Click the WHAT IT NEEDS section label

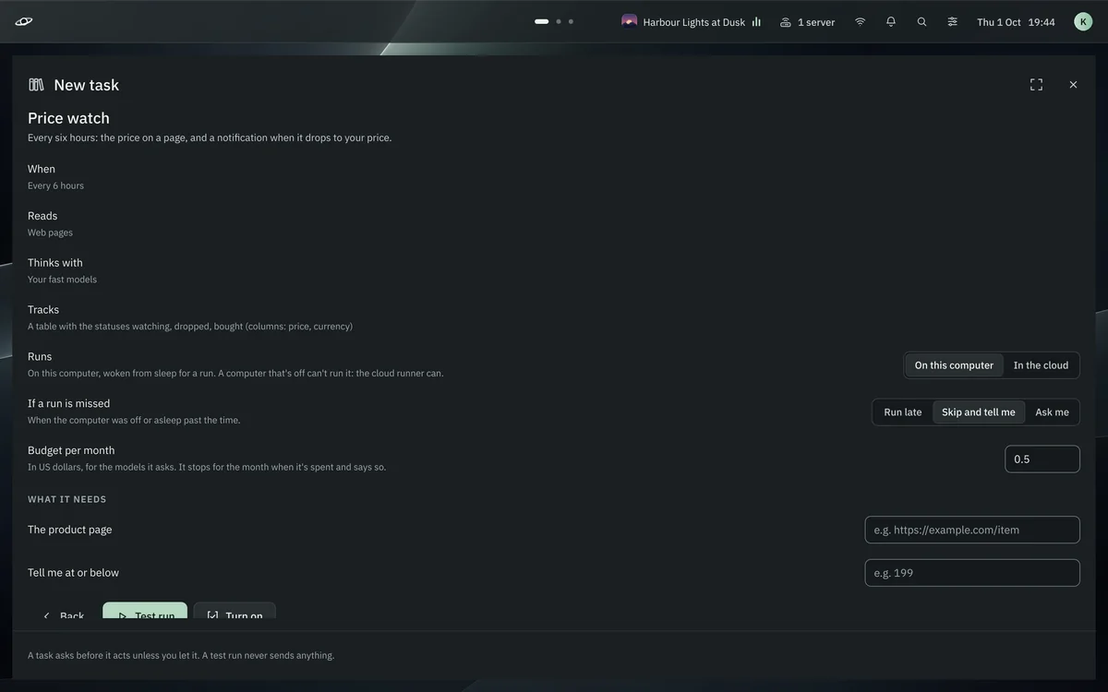click(66, 499)
